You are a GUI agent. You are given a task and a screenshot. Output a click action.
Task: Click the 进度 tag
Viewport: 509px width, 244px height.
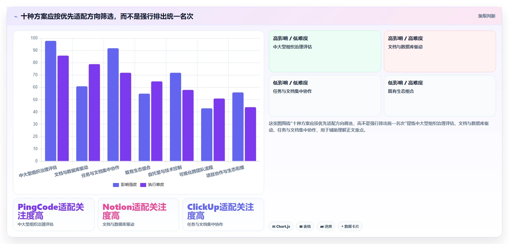[326, 226]
